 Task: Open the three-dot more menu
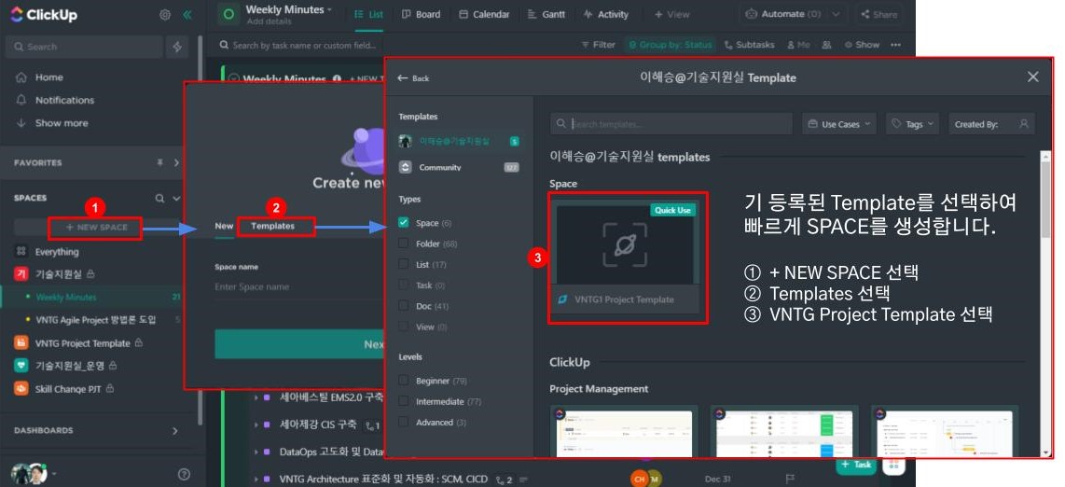tap(896, 45)
